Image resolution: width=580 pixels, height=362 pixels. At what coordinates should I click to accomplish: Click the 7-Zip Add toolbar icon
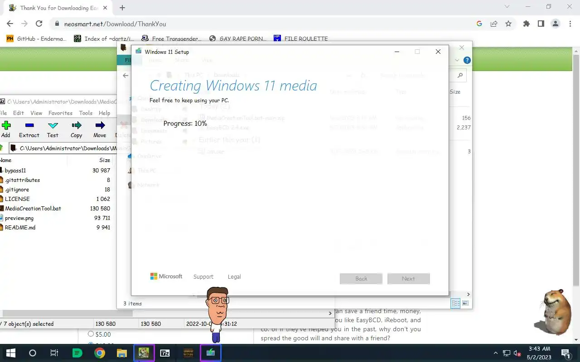[5, 125]
